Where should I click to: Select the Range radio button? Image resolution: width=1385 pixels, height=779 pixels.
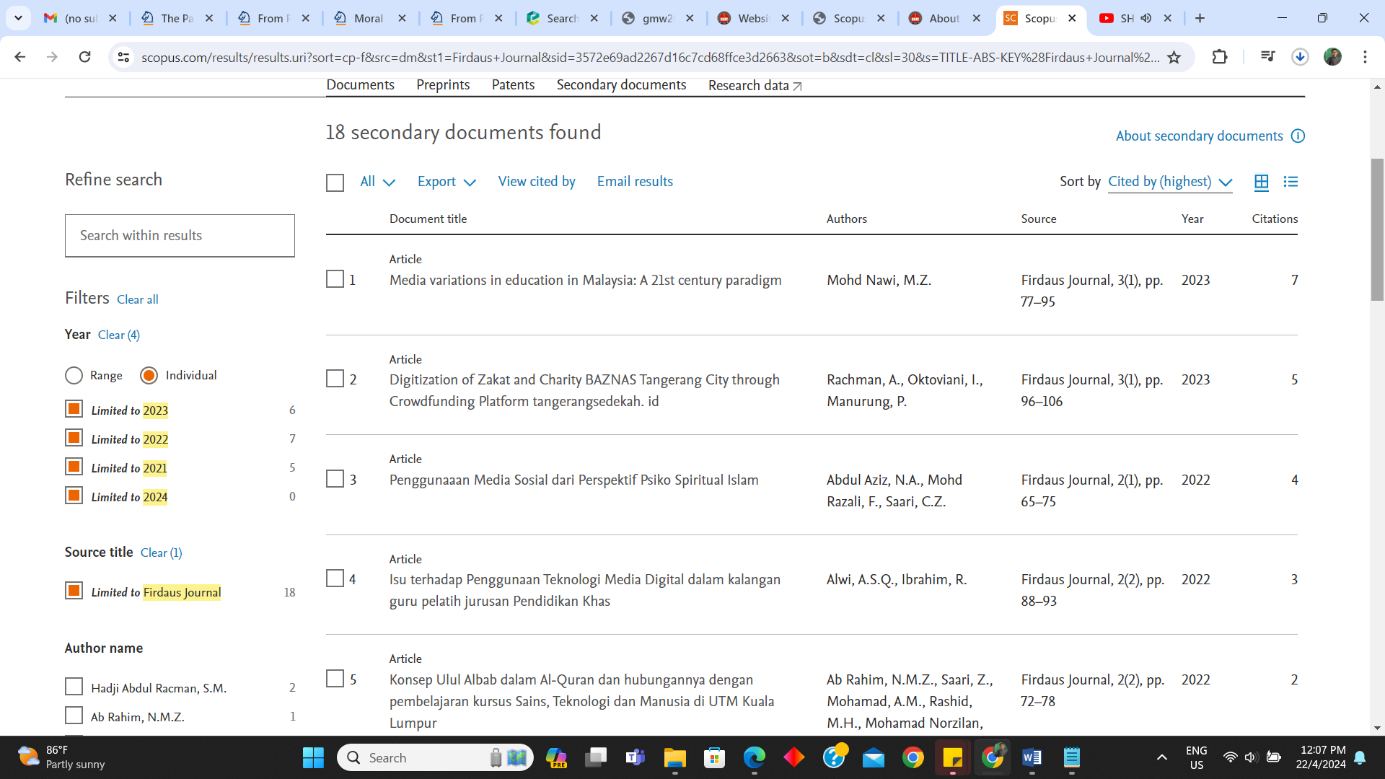click(x=74, y=375)
